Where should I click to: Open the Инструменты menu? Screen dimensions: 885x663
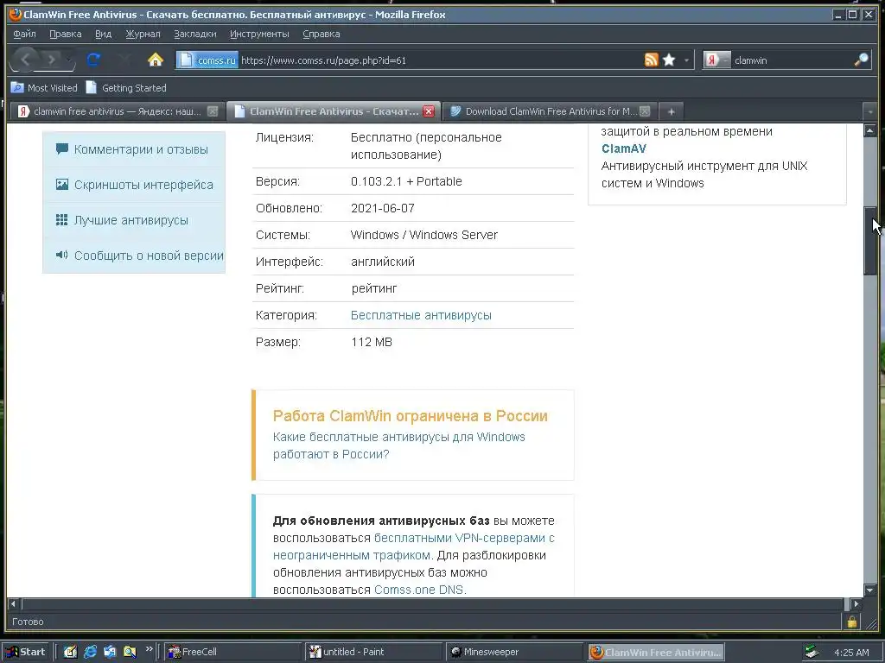coord(259,34)
